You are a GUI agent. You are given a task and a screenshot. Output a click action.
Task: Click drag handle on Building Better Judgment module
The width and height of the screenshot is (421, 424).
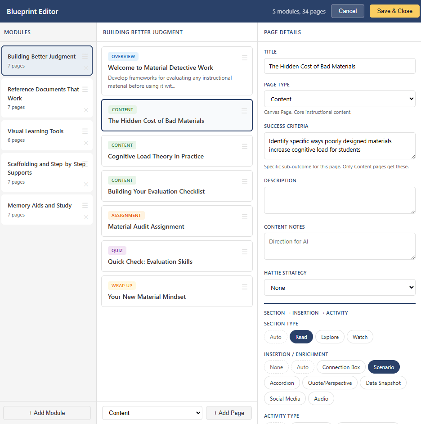(85, 56)
